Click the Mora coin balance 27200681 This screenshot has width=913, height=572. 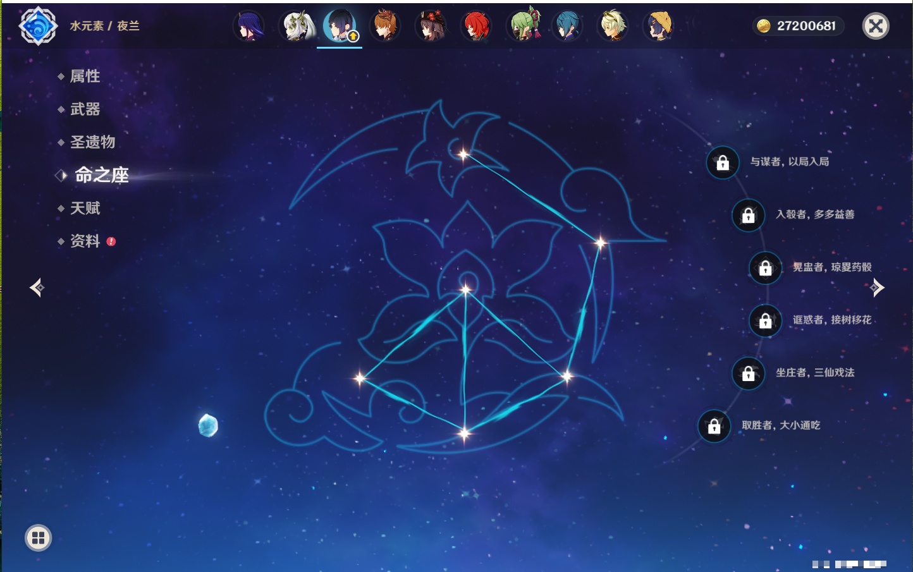point(798,26)
